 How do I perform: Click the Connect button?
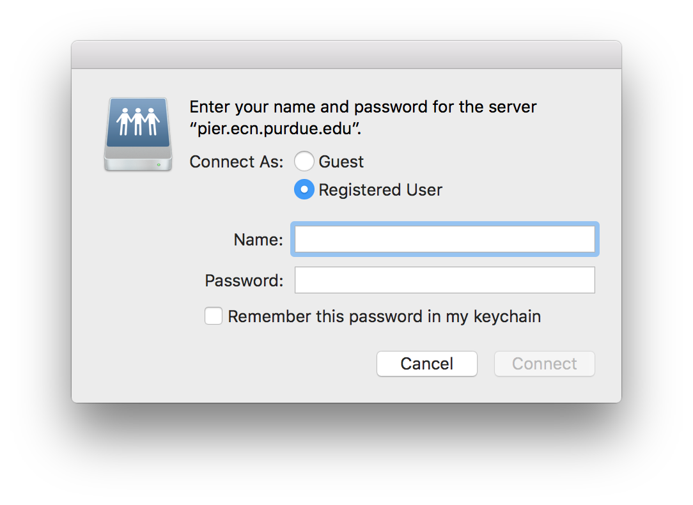(544, 363)
